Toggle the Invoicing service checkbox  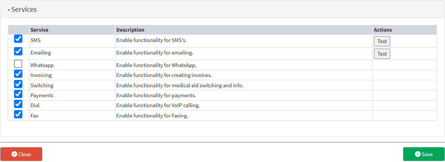tap(18, 74)
